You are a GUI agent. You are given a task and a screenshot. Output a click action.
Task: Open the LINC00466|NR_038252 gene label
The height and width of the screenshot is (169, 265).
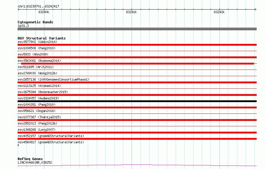tap(35, 162)
